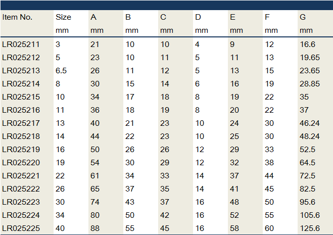Select the G value 19.65
This screenshot has width=333, height=235.
coord(309,58)
